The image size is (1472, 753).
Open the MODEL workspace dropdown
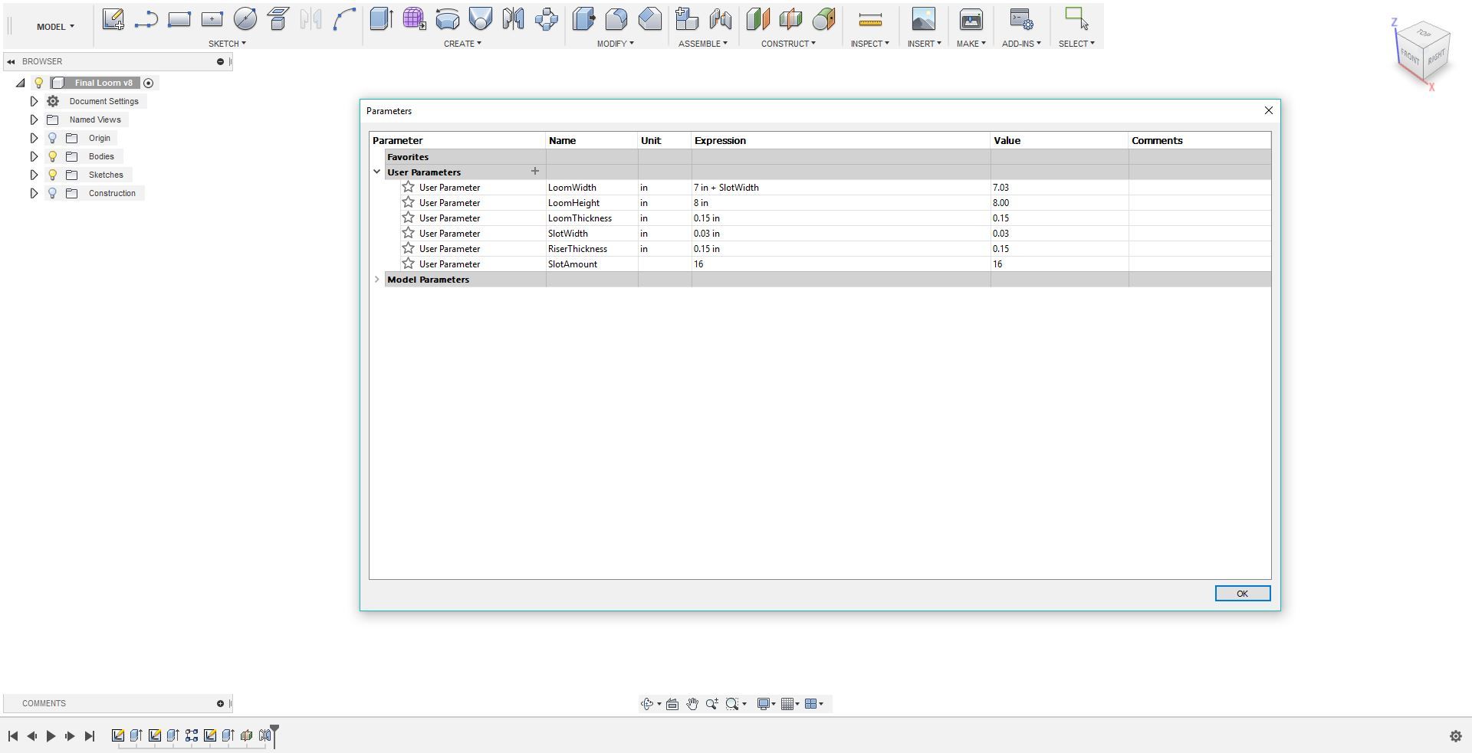click(55, 27)
